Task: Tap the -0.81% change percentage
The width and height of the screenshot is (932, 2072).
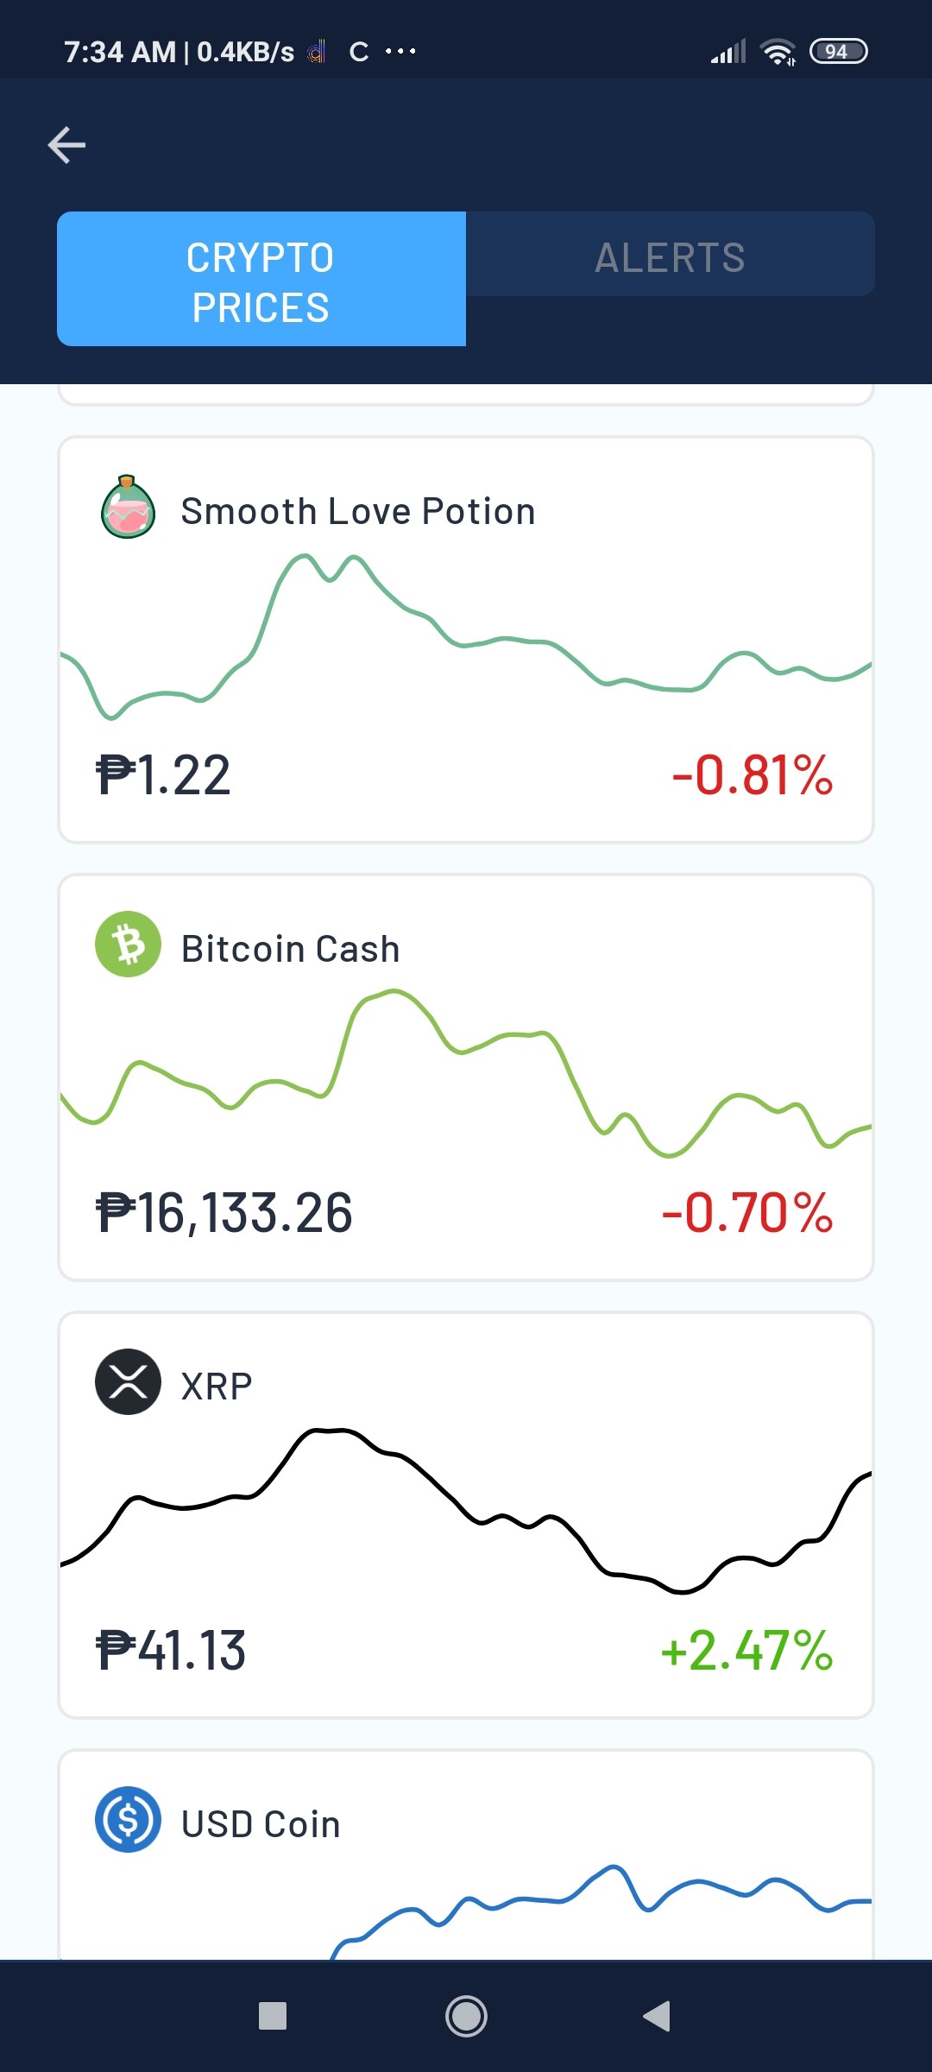Action: click(753, 774)
